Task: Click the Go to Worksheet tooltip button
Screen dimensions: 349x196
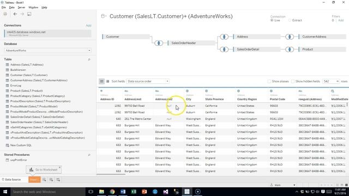Action: 44,169
